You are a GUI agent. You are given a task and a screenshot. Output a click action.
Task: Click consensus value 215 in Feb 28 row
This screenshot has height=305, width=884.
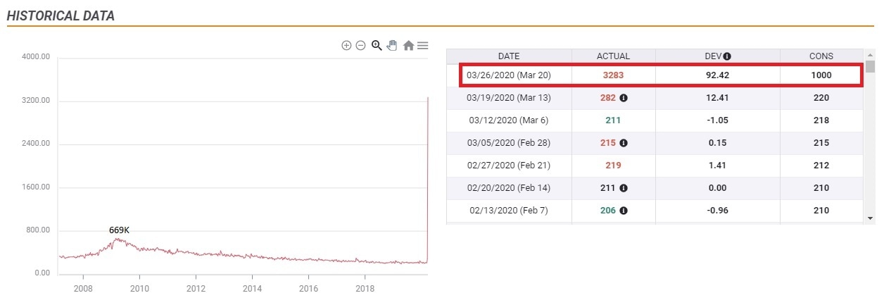(821, 143)
